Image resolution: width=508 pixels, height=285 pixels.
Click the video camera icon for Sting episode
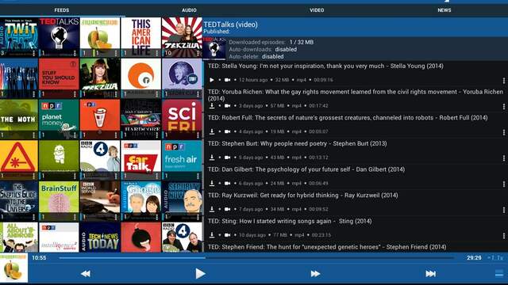tap(228, 235)
